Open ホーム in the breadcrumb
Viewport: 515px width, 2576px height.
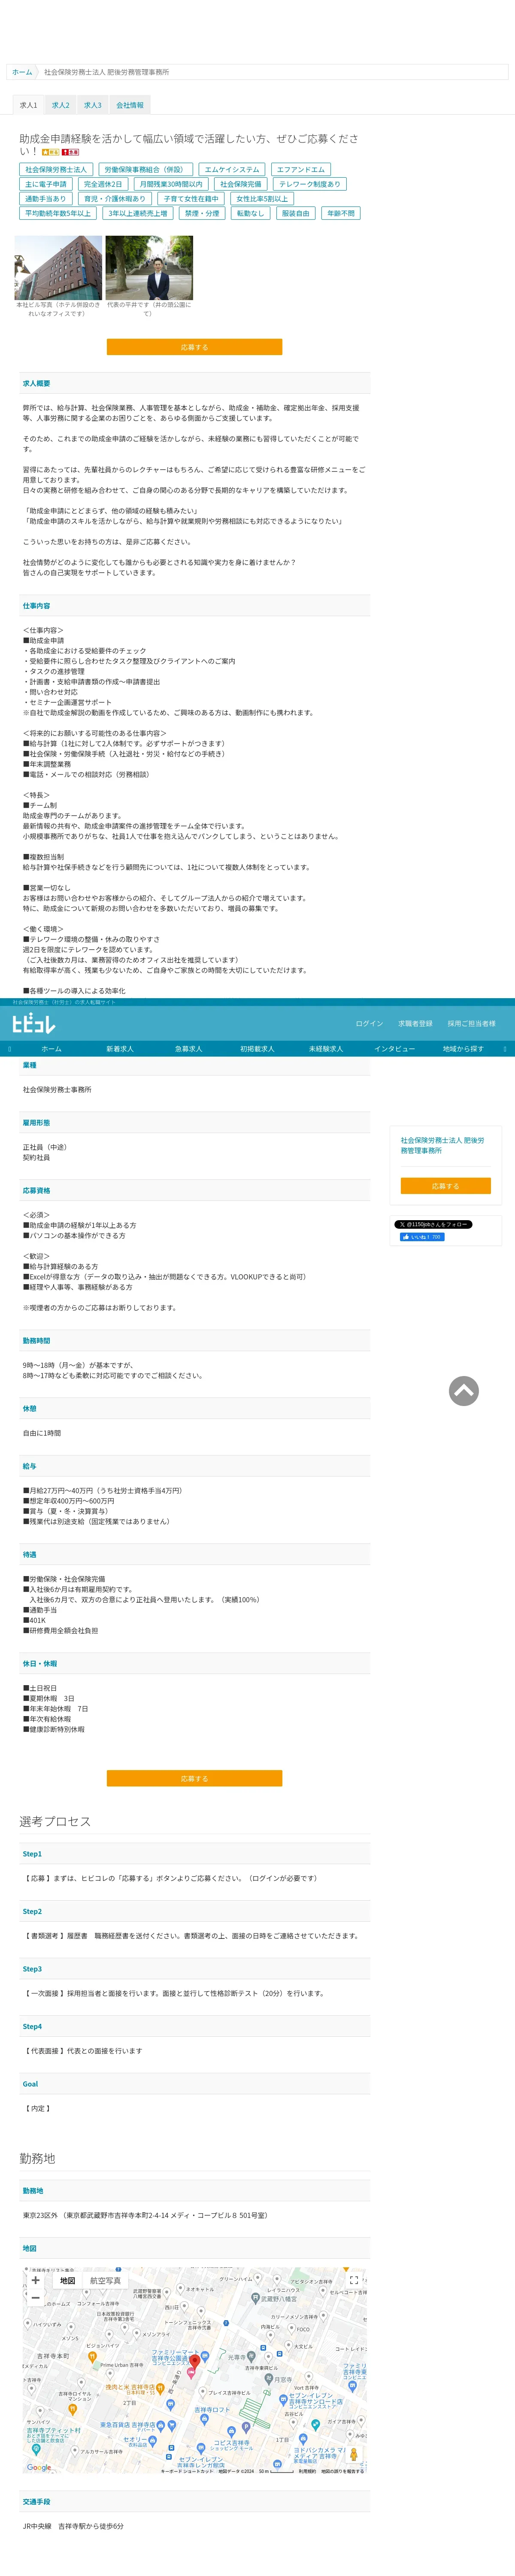pyautogui.click(x=22, y=72)
